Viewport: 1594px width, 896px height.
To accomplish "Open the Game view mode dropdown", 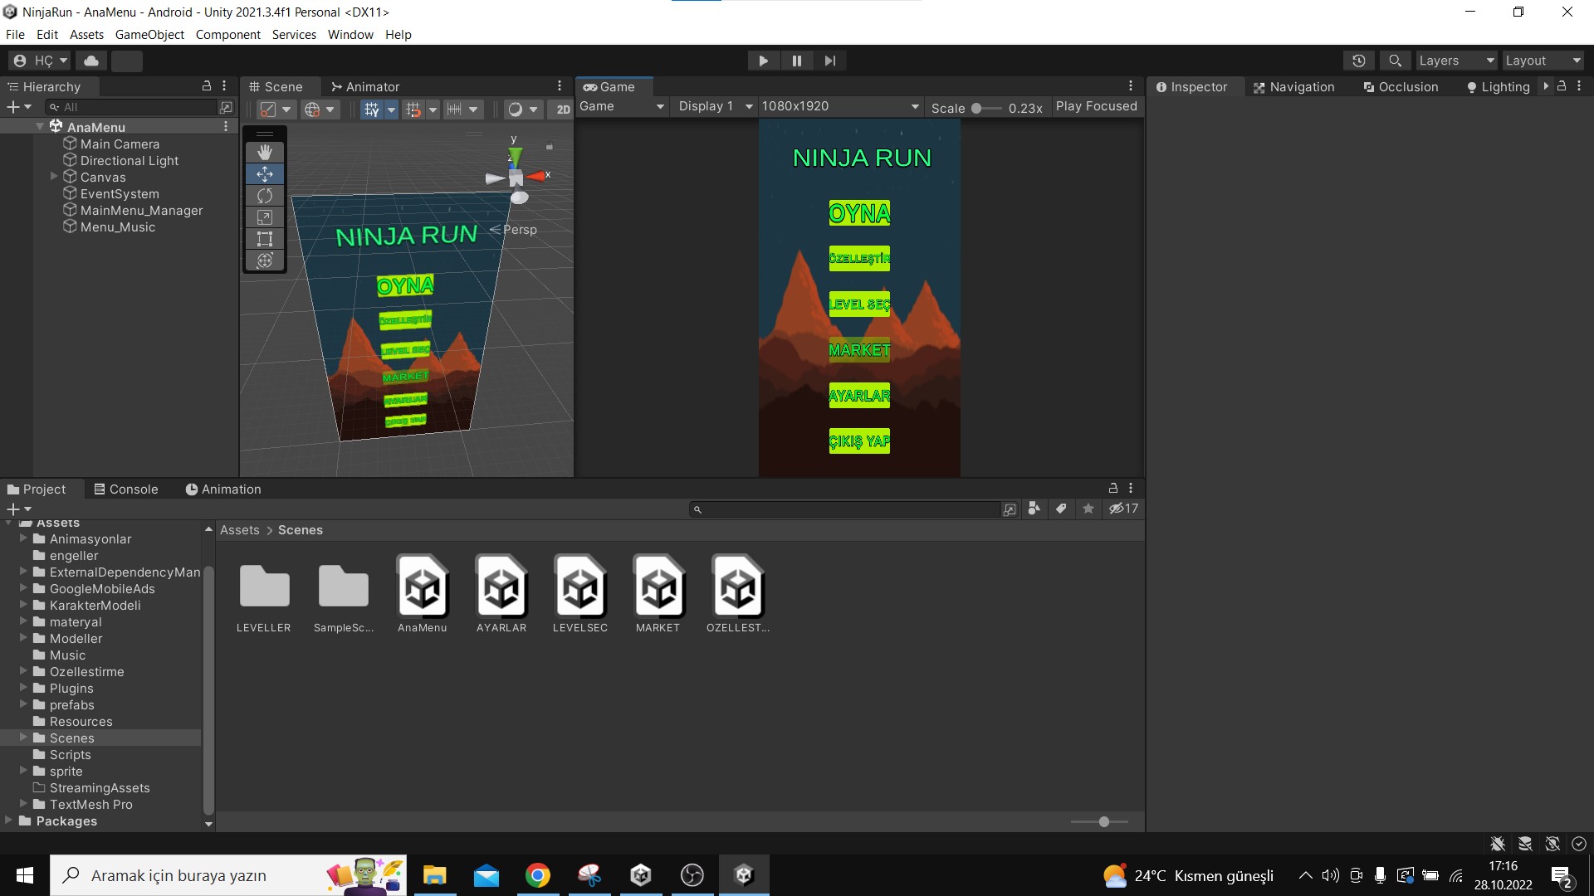I will pyautogui.click(x=622, y=106).
